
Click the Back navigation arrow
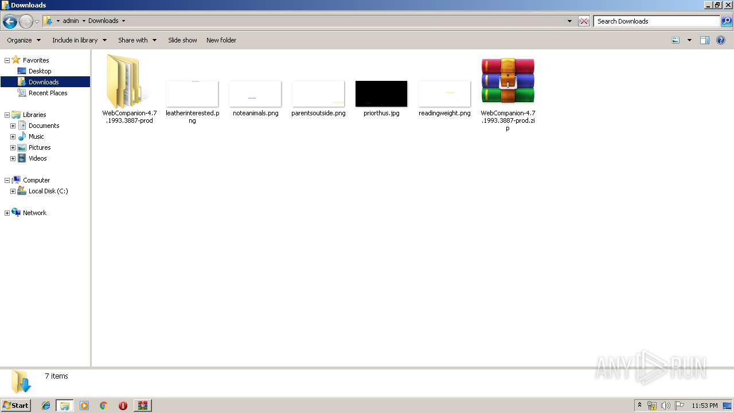[x=10, y=22]
